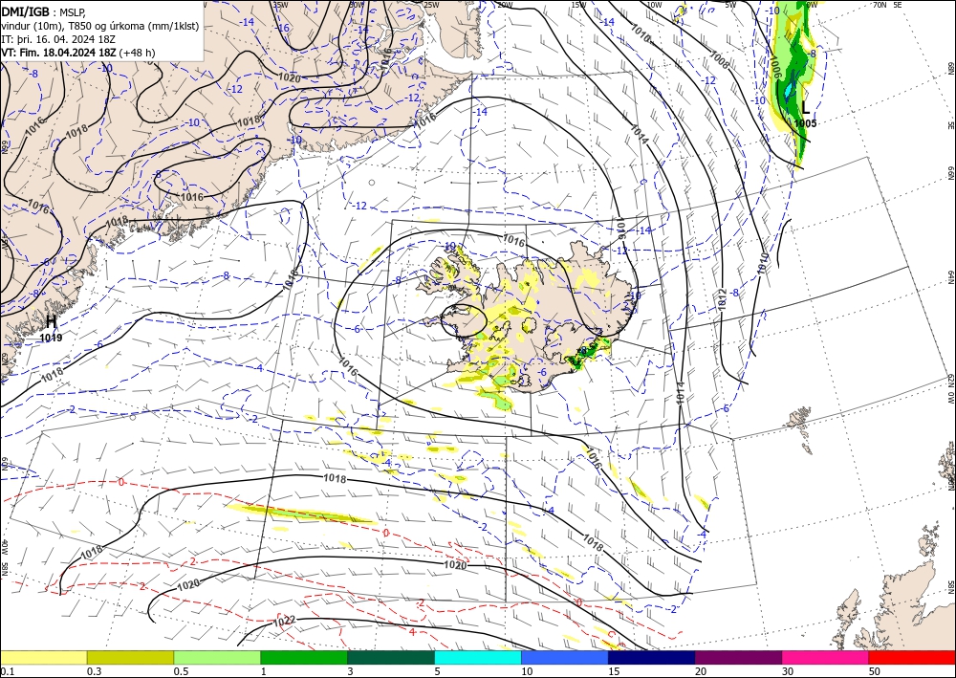Select the green 1–3 mm legend swatch
This screenshot has width=956, height=678.
304,657
